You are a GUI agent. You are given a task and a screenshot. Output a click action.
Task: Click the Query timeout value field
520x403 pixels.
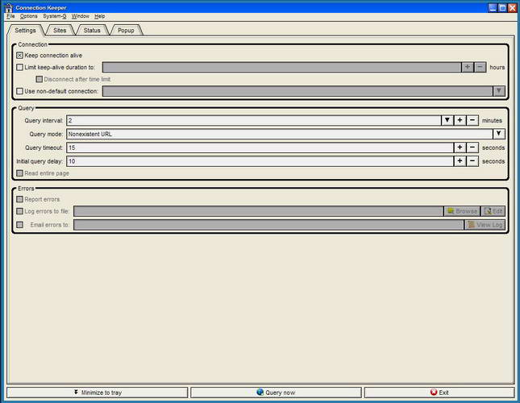pos(260,147)
